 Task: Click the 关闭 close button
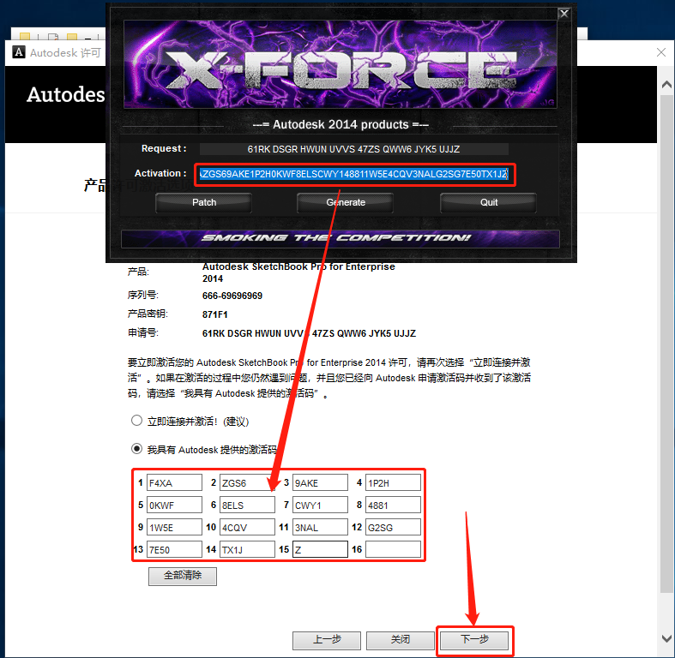click(401, 640)
